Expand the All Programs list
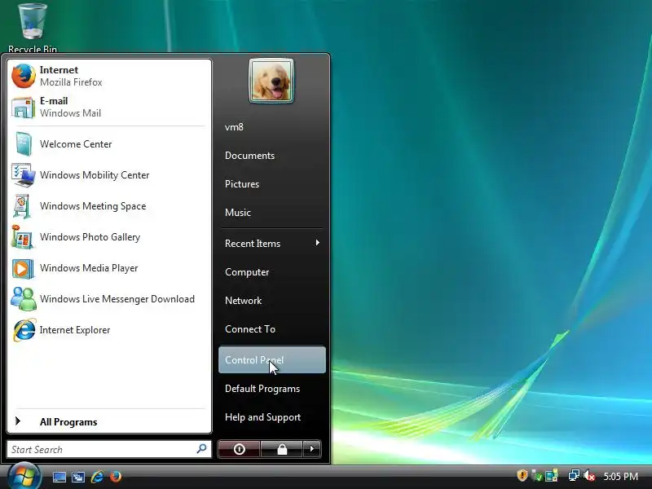This screenshot has width=652, height=489. [109, 421]
